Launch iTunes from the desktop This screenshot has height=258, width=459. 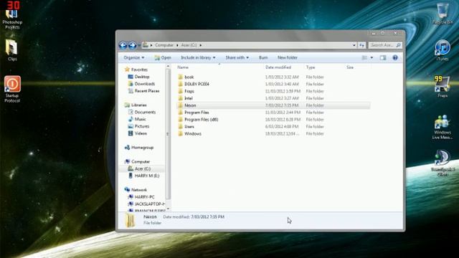[443, 50]
